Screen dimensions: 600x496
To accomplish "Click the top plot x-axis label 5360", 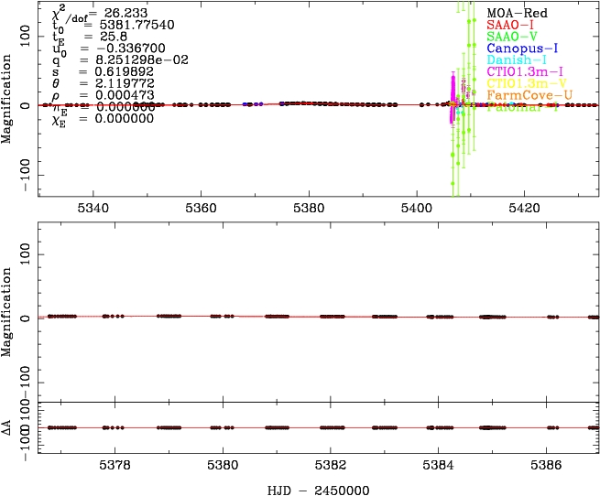I will tap(201, 209).
